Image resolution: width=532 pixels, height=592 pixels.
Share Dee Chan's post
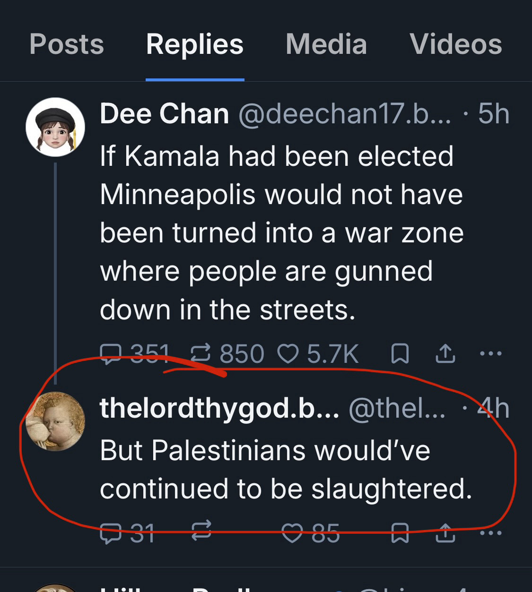click(445, 354)
